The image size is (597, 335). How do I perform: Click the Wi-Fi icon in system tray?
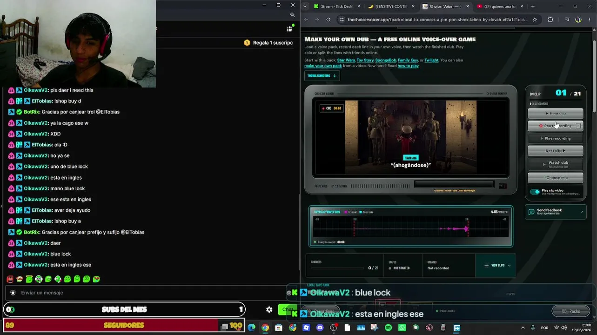click(x=557, y=328)
